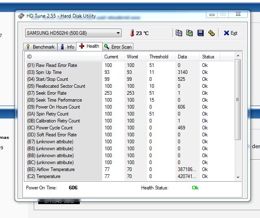Select the (B8) unknown attribute row

(x=130, y=149)
